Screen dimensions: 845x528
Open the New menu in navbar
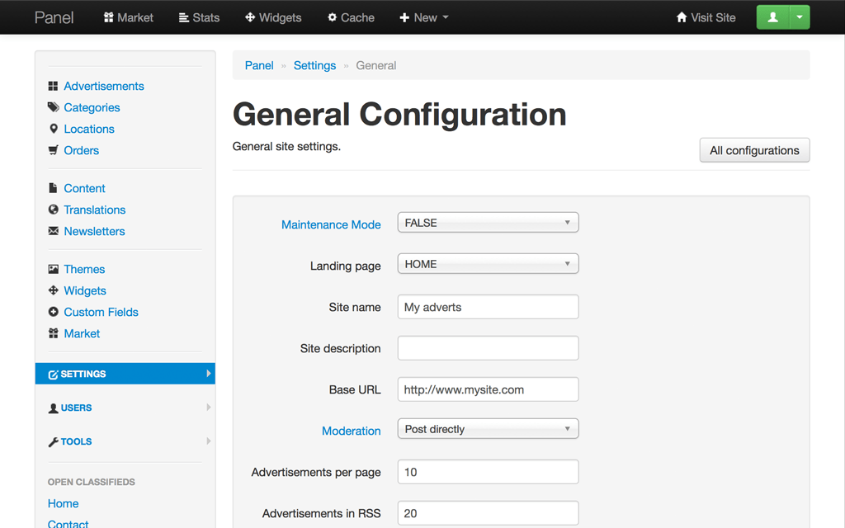(x=424, y=17)
